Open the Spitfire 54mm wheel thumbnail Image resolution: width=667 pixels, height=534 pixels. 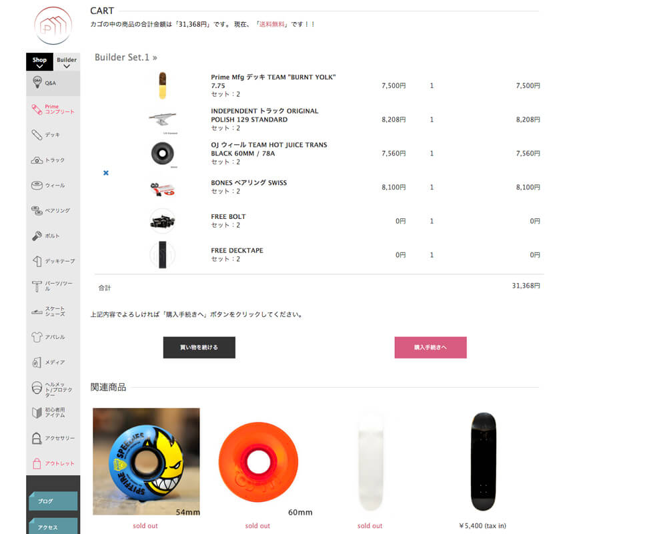coord(146,461)
